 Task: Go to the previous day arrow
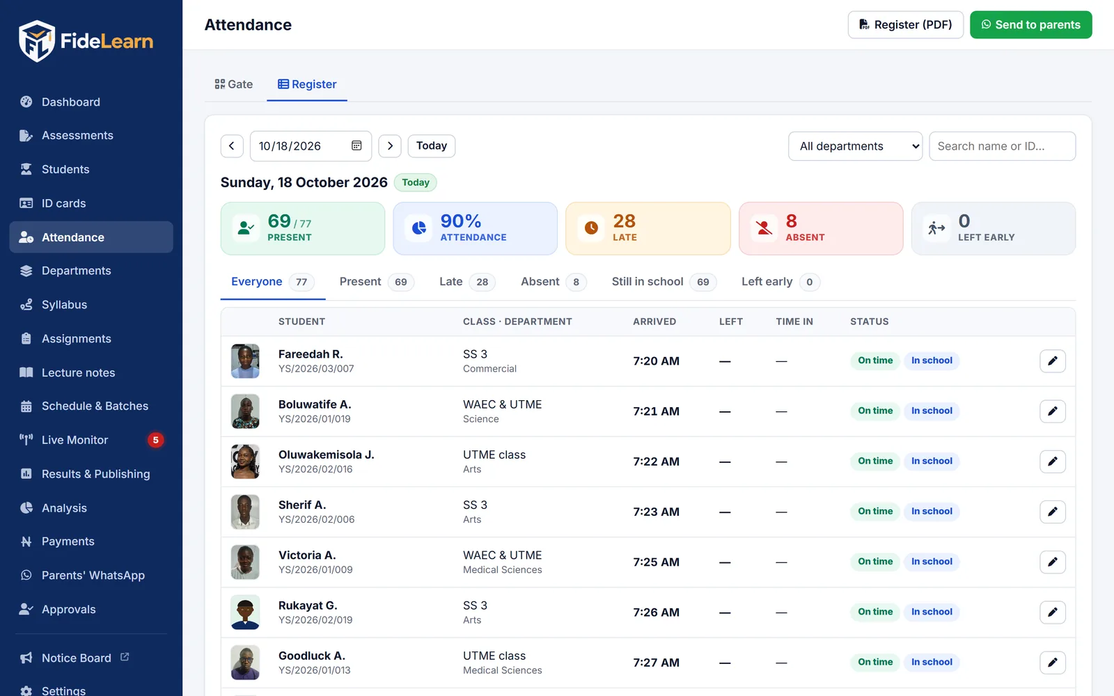point(232,146)
